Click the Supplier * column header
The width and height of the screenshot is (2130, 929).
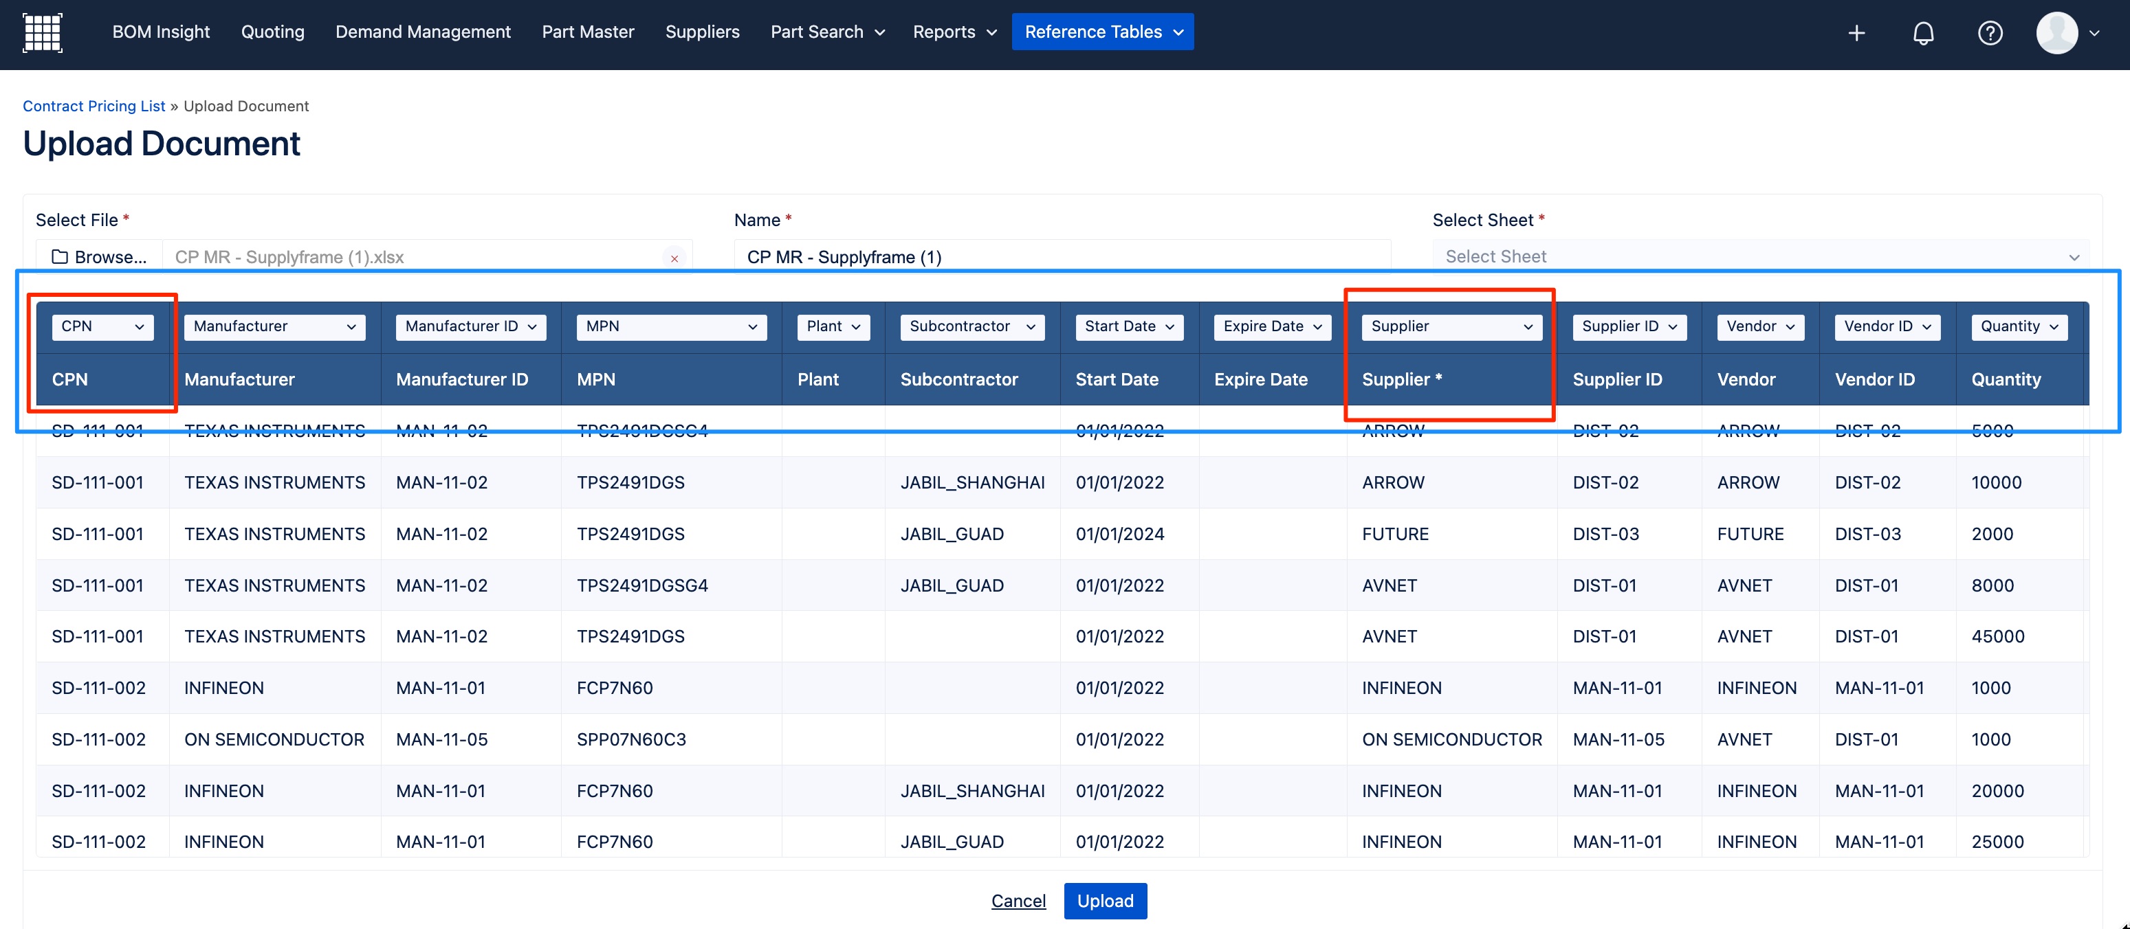[1451, 379]
